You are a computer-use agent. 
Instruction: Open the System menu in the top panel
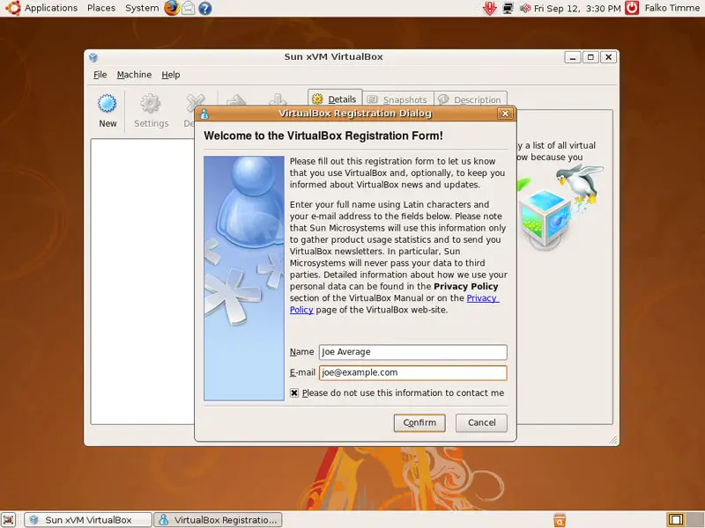[142, 8]
